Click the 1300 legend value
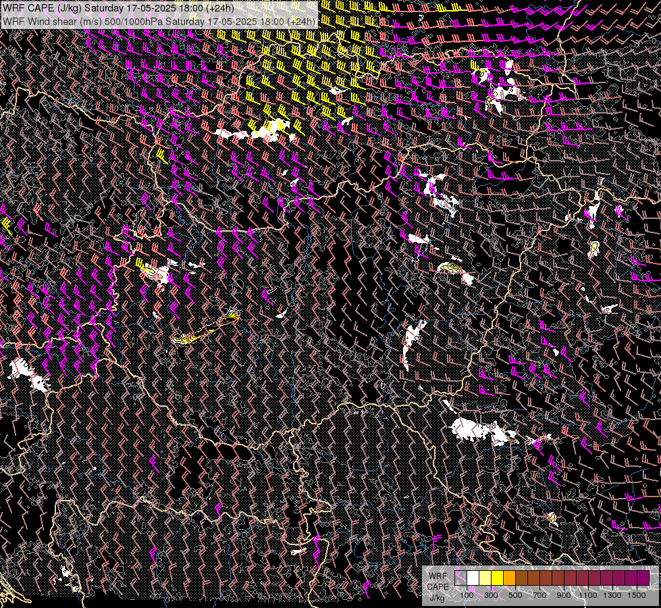The width and height of the screenshot is (661, 608). pyautogui.click(x=612, y=595)
